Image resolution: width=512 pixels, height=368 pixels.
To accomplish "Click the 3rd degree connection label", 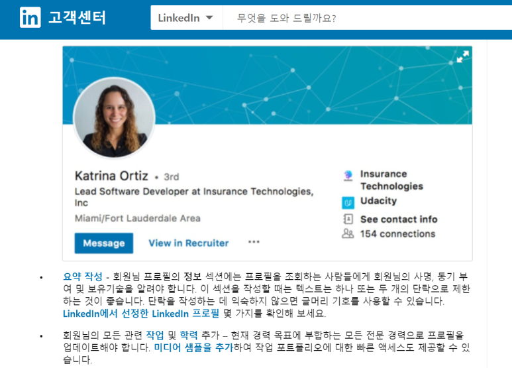I will (x=172, y=177).
